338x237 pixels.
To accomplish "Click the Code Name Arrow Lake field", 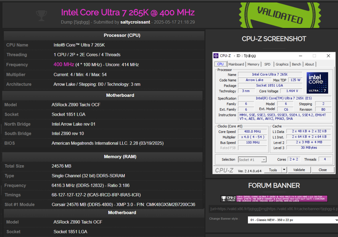I will [254, 80].
